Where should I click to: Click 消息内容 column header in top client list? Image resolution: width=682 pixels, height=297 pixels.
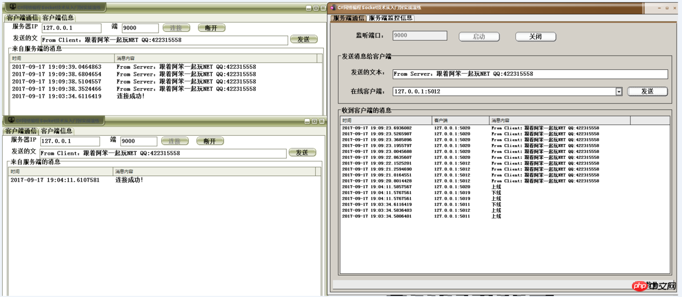pos(216,58)
